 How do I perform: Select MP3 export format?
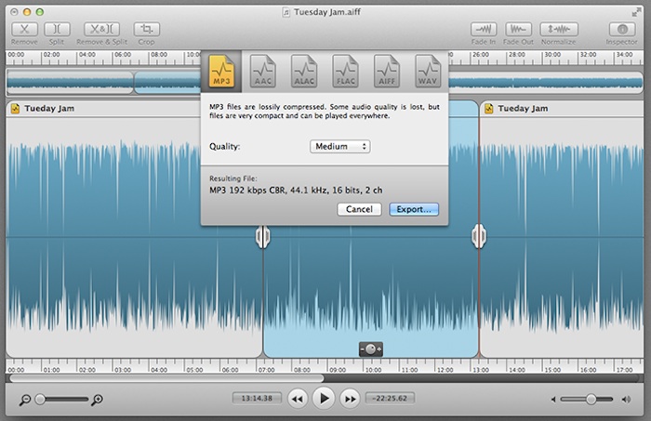[221, 72]
